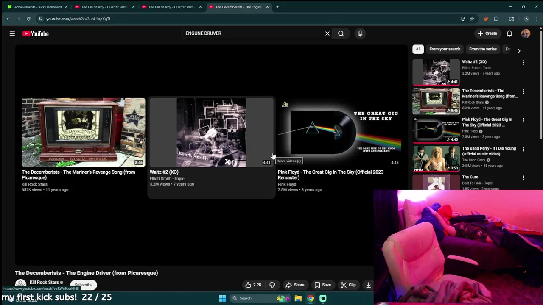
Task: Create a Clip of the video
Action: (x=349, y=285)
